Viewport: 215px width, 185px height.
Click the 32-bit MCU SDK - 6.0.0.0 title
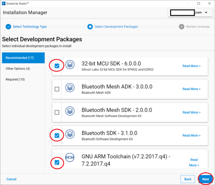coord(111,64)
